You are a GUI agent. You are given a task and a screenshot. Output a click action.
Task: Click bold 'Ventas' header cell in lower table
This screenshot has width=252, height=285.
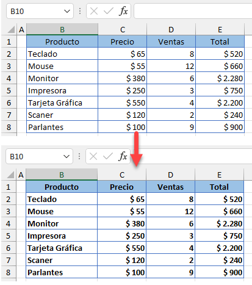coord(171,187)
